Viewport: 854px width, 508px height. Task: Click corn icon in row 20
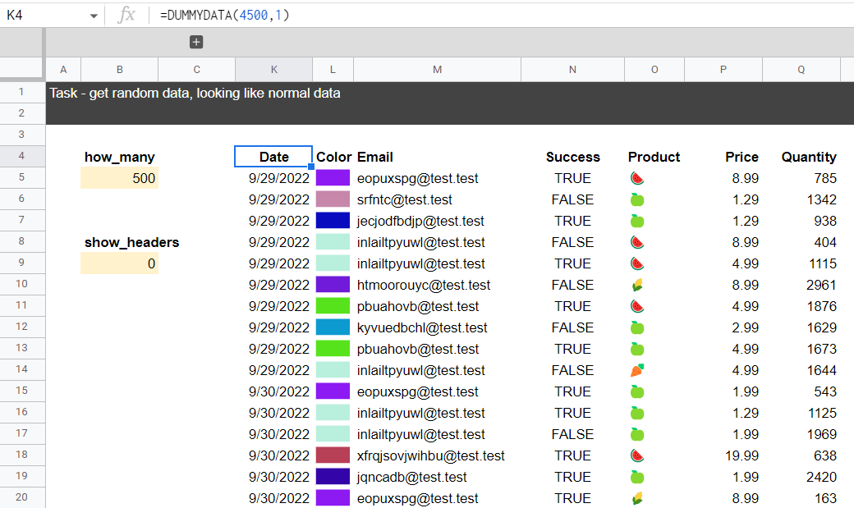coord(637,498)
